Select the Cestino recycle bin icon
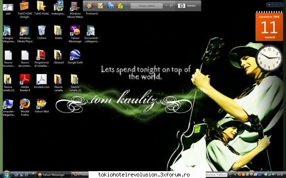This screenshot has width=286, height=178. point(41,32)
